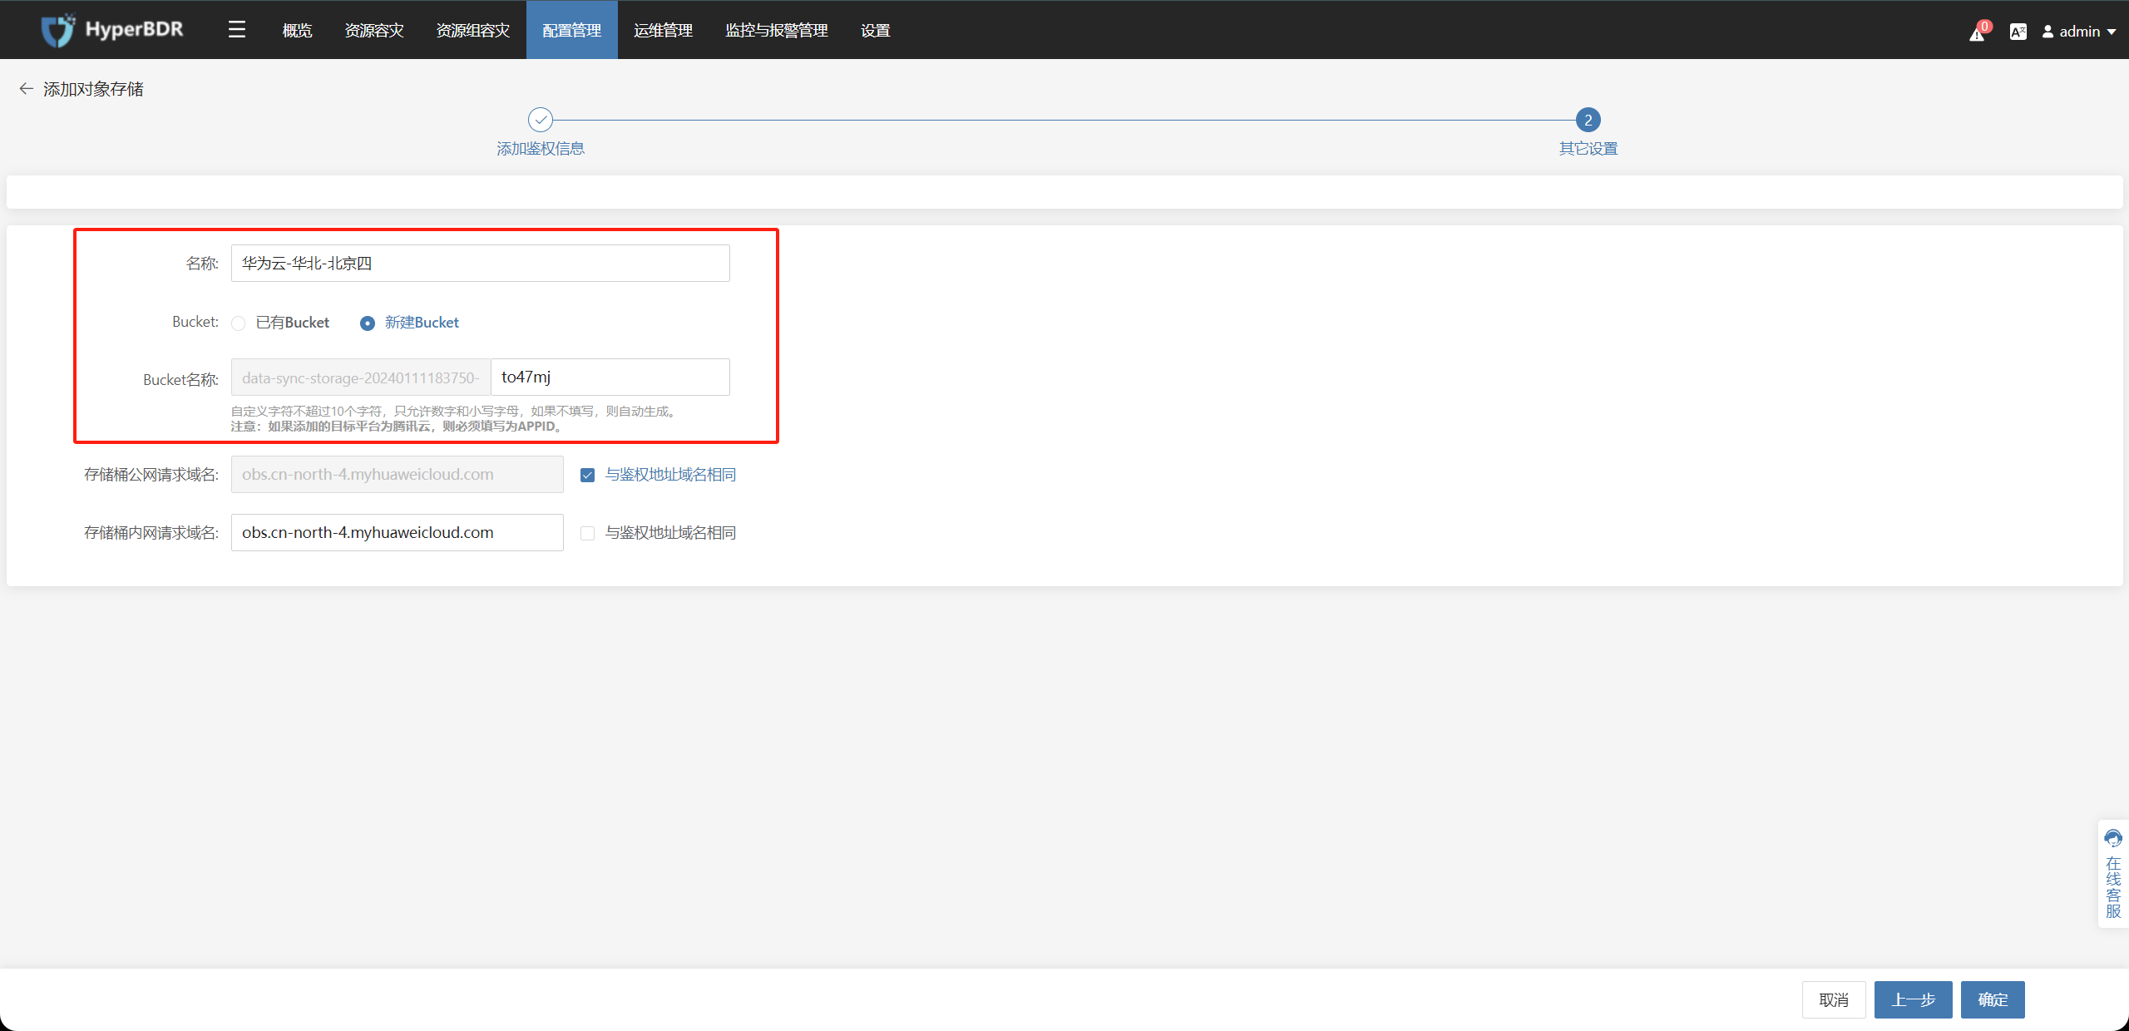Click the 确定 button

point(1993,999)
